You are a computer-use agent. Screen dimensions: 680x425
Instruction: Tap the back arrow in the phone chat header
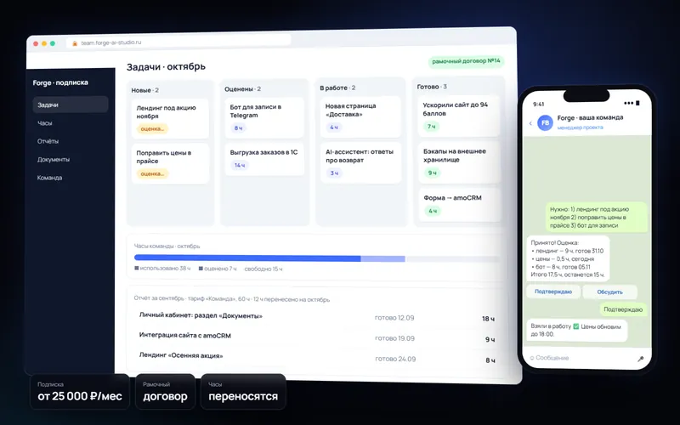(x=530, y=123)
